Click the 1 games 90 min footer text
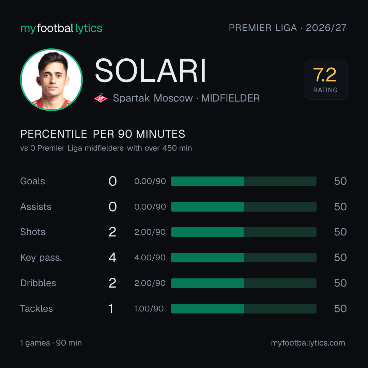The width and height of the screenshot is (368, 368). [51, 343]
